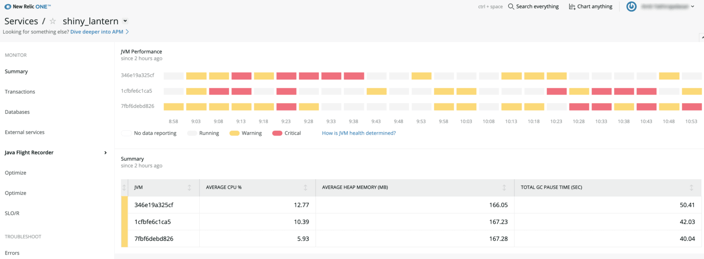Click 1cfbfe6c1ca5 critical block at 9:08
Viewport: 704px width, 259px height.
pos(219,91)
